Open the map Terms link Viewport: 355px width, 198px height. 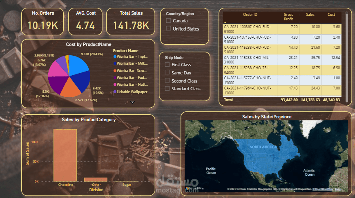(338, 189)
